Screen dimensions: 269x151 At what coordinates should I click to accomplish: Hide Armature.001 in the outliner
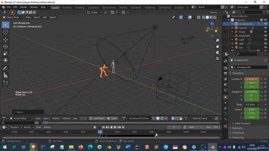[x=265, y=24]
